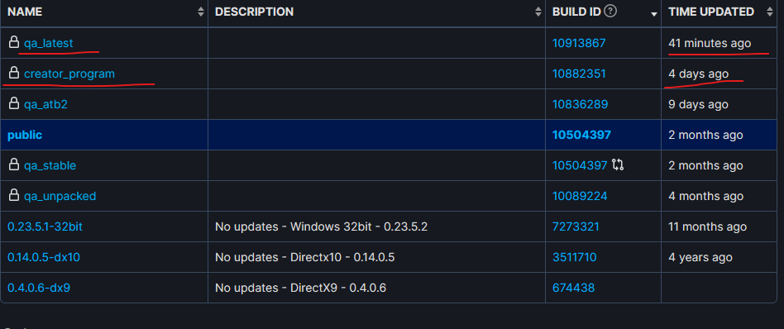
Task: Click the lock icon next to qa_atb2
Action: click(14, 103)
